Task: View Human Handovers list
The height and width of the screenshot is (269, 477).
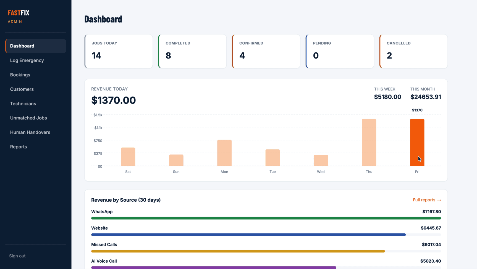Action: [36, 132]
